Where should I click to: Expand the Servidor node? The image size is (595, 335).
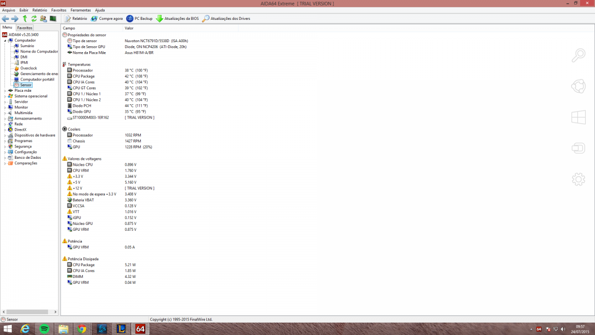pyautogui.click(x=5, y=102)
